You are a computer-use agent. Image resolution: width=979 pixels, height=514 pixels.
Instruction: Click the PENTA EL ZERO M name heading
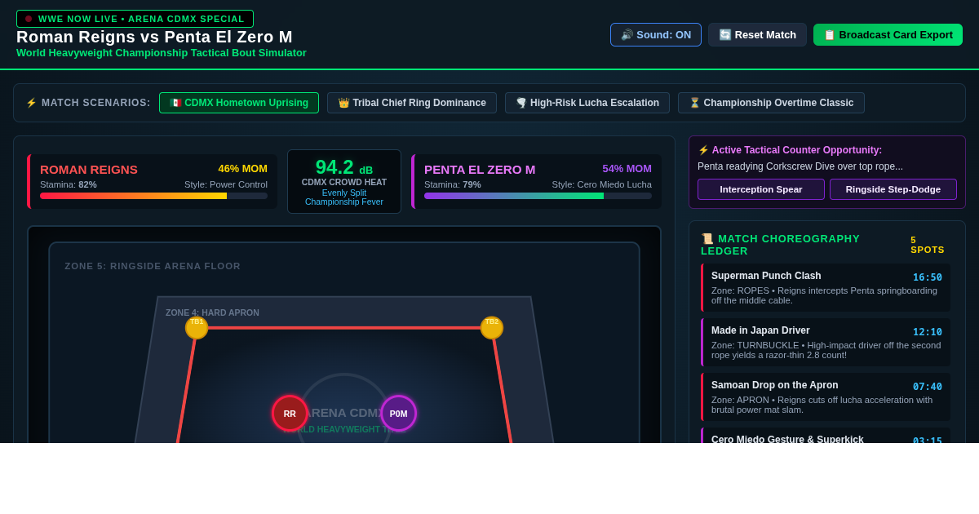480,170
